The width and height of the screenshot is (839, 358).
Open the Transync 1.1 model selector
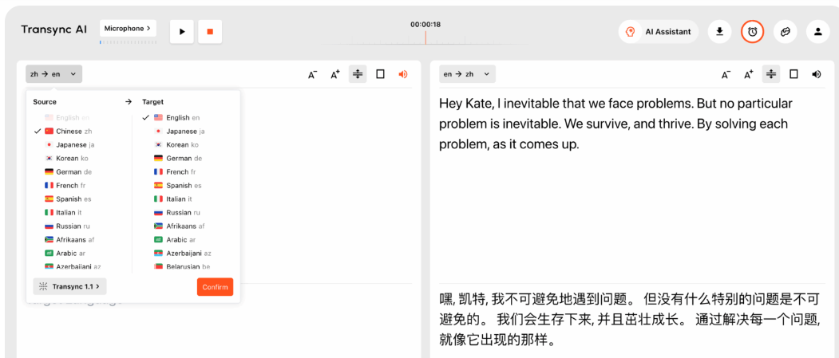point(69,286)
